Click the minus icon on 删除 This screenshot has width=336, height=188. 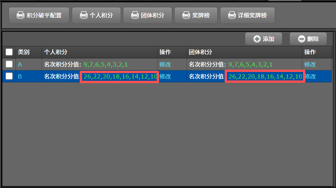tap(301, 39)
